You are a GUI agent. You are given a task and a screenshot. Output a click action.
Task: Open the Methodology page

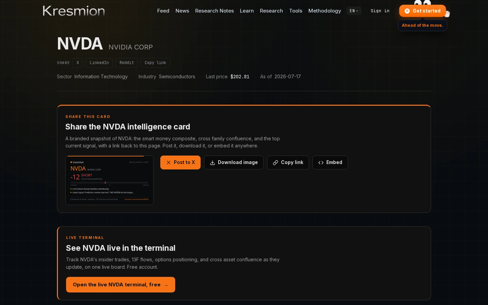(x=325, y=11)
